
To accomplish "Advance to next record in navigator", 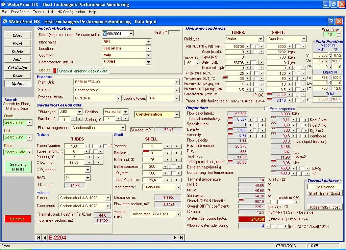I will [x=175, y=238].
